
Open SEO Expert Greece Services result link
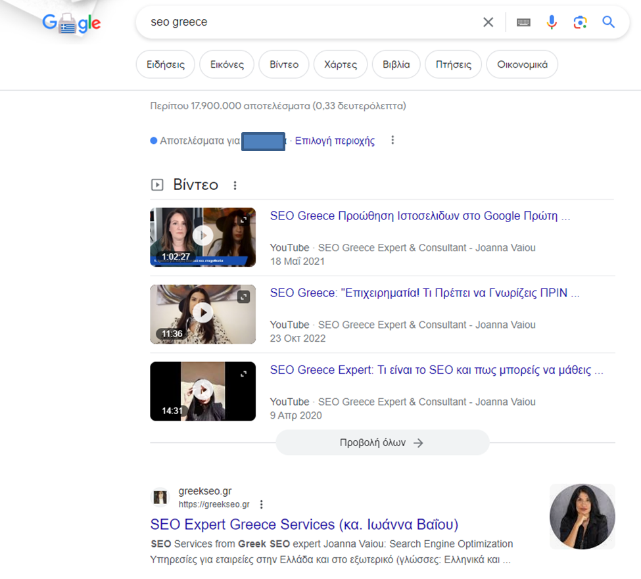tap(304, 524)
